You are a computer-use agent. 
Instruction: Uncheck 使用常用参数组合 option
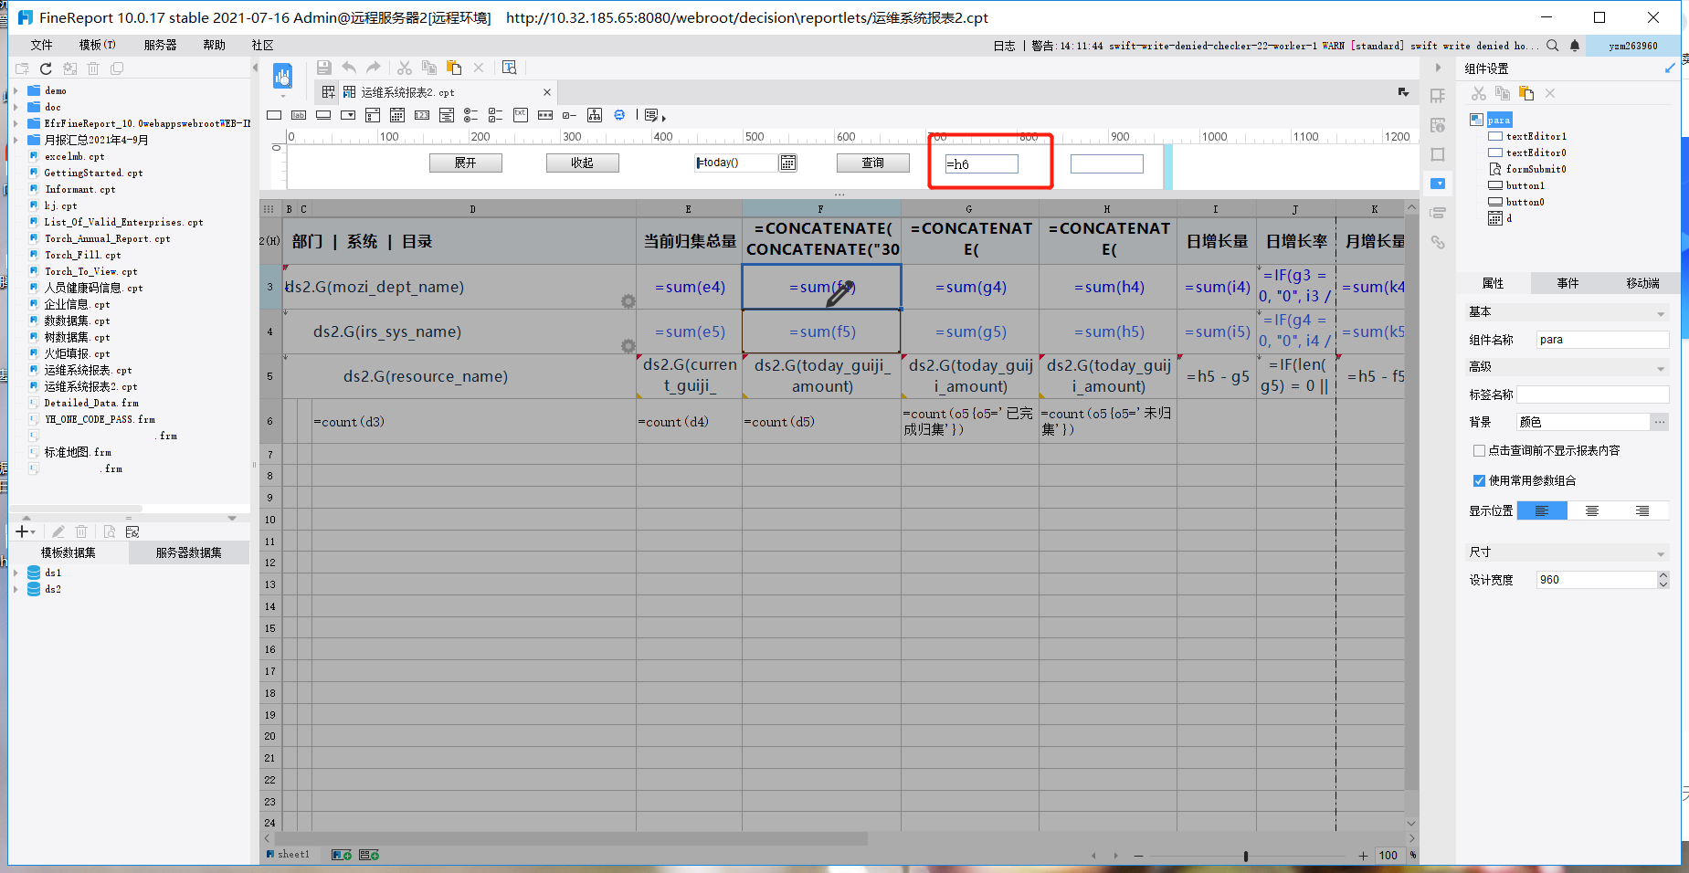[x=1479, y=480]
